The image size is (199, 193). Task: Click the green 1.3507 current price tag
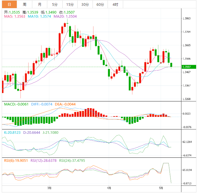189,67
